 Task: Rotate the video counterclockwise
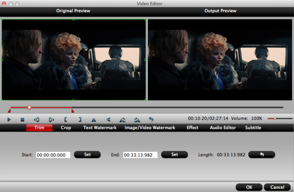123,120
